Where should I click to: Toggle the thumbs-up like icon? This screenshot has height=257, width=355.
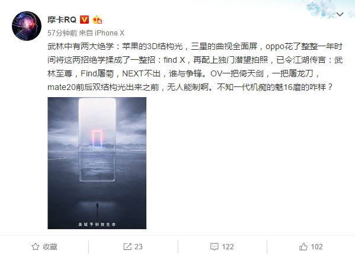click(303, 246)
